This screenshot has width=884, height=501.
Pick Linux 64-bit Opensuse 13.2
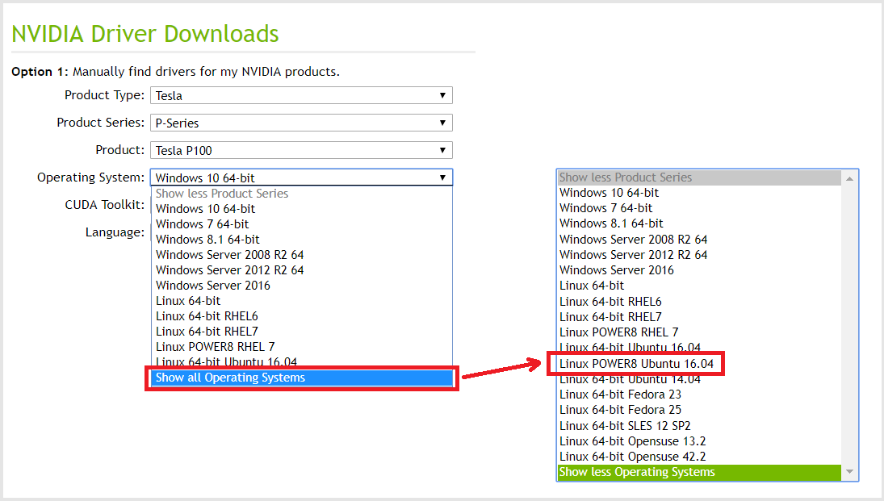coord(699,441)
